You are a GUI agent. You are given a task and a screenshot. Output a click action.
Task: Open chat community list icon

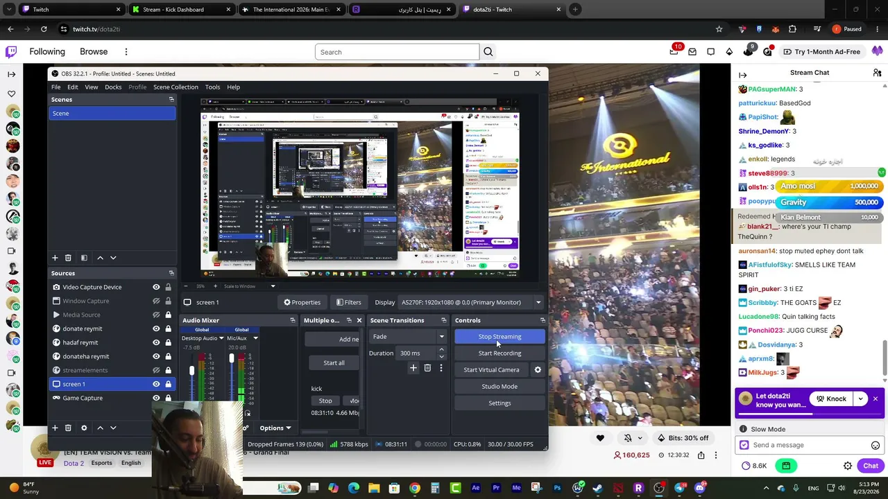[877, 73]
